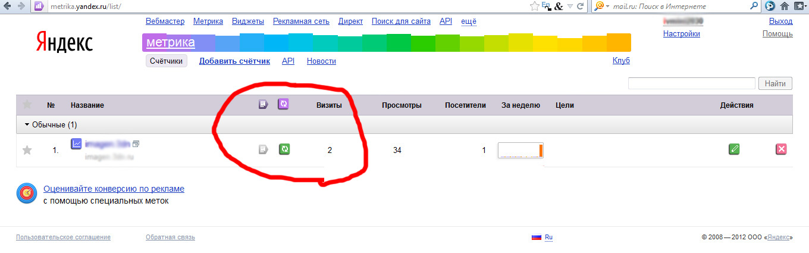Click the Yandex logo
Screen dimensions: 809x253
tap(64, 42)
